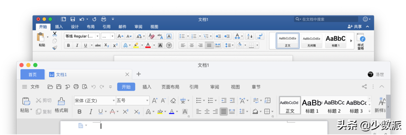Click the Open folder icon in WPS toolbar
The height and width of the screenshot is (135, 406).
tap(50, 87)
